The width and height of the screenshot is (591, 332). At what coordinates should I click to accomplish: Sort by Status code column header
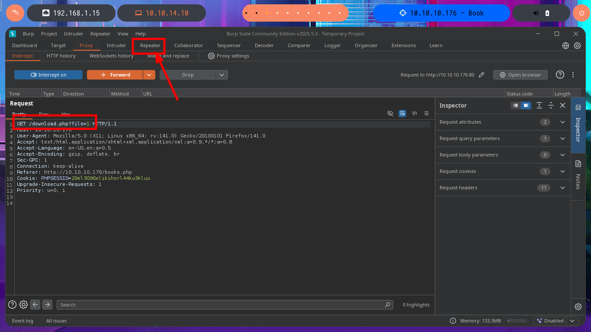point(529,94)
